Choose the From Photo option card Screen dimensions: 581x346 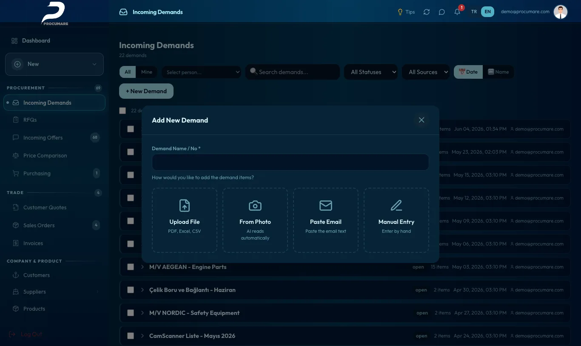255,220
